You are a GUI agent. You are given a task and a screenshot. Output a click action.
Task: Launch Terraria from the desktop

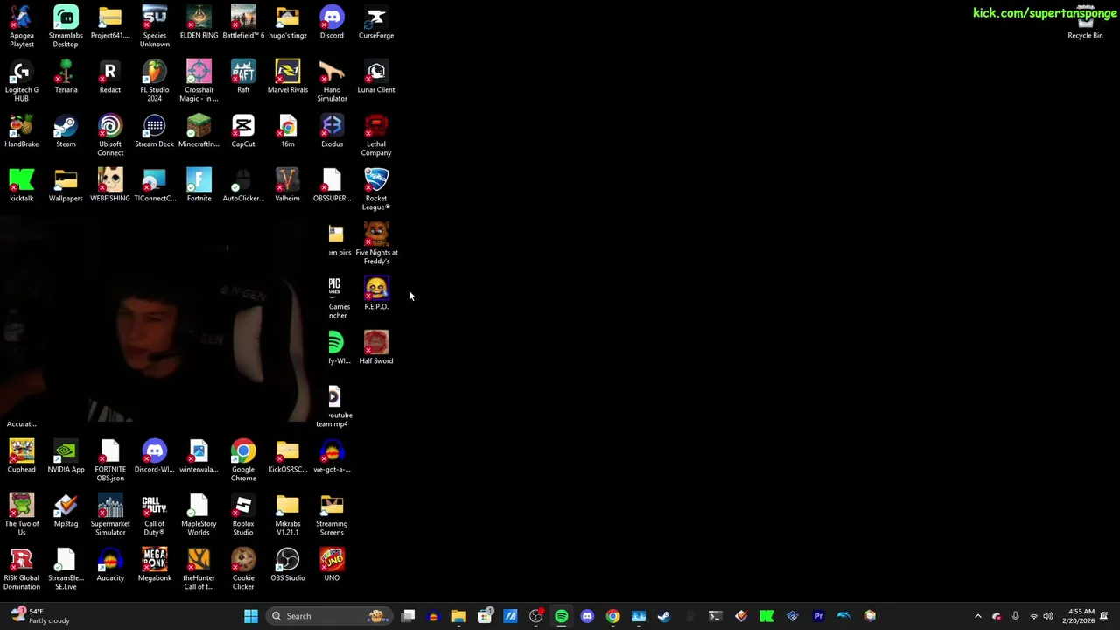66,77
